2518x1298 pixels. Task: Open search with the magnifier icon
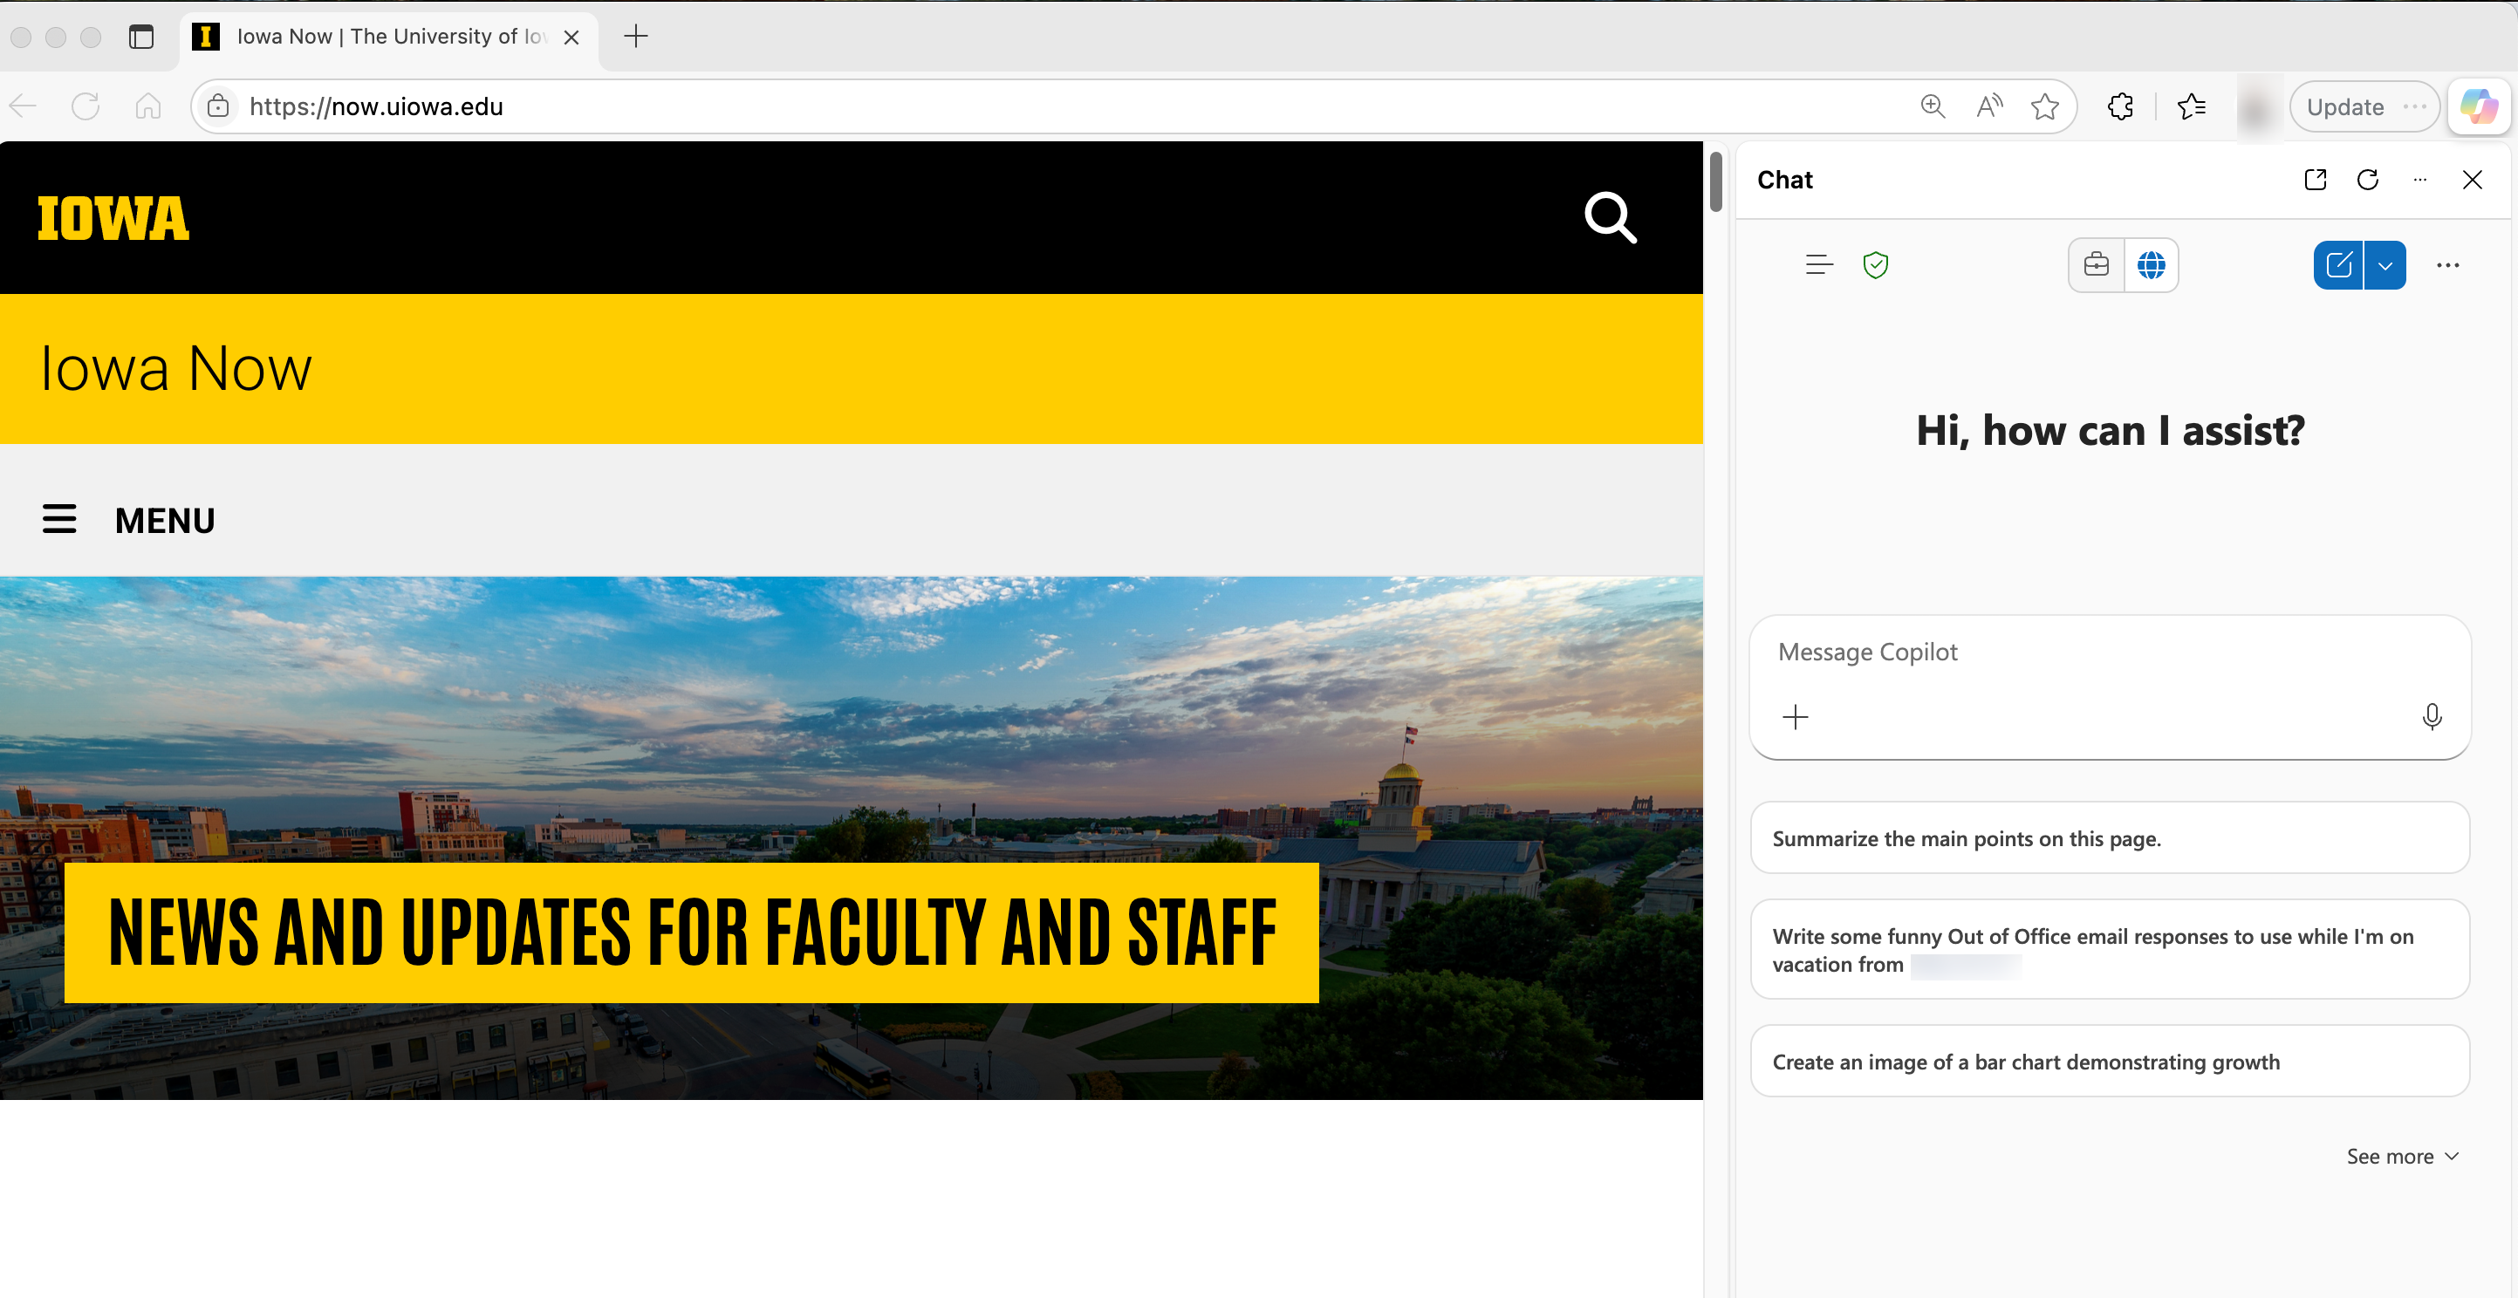1610,218
